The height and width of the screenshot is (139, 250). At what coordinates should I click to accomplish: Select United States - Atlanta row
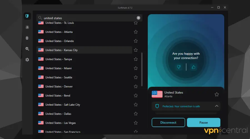[x=84, y=32]
